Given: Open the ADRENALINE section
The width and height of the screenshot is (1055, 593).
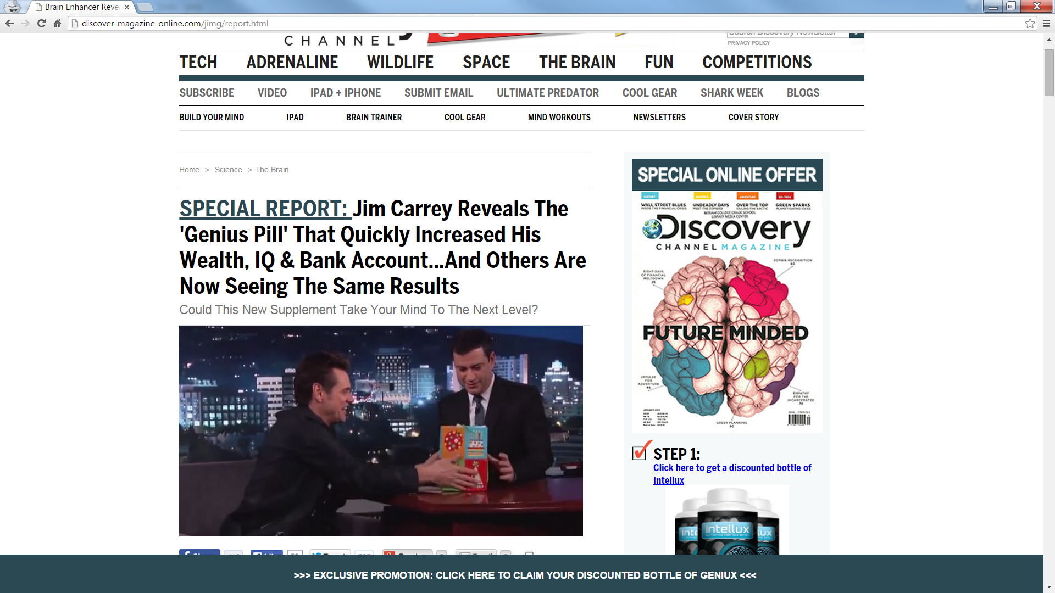Looking at the screenshot, I should coord(292,62).
